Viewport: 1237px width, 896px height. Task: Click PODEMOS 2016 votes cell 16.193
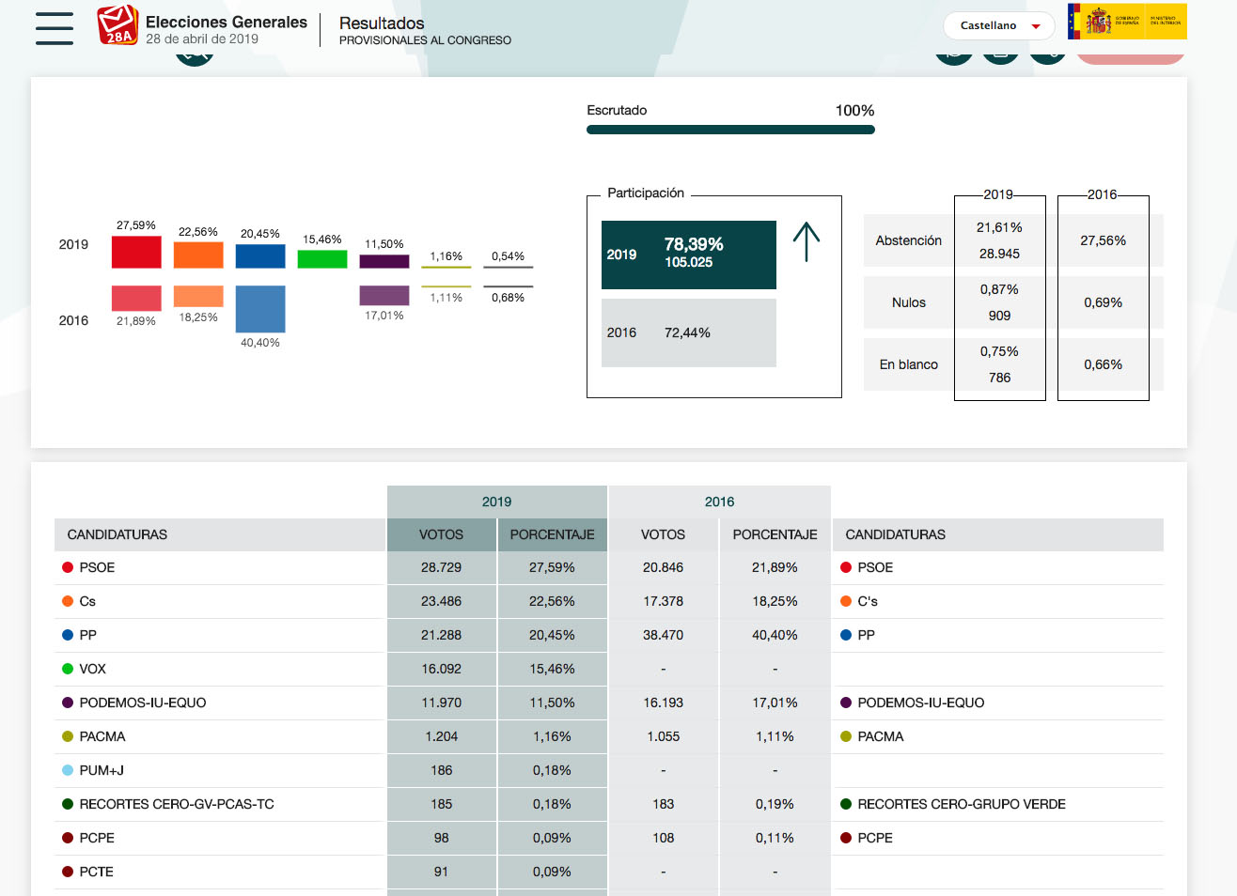664,703
